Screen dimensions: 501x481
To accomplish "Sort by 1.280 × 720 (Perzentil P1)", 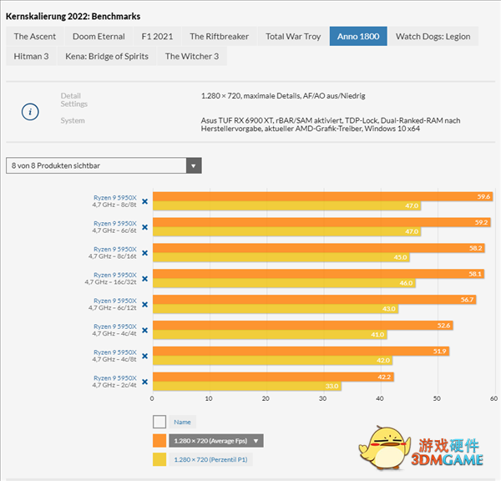I will pos(211,459).
